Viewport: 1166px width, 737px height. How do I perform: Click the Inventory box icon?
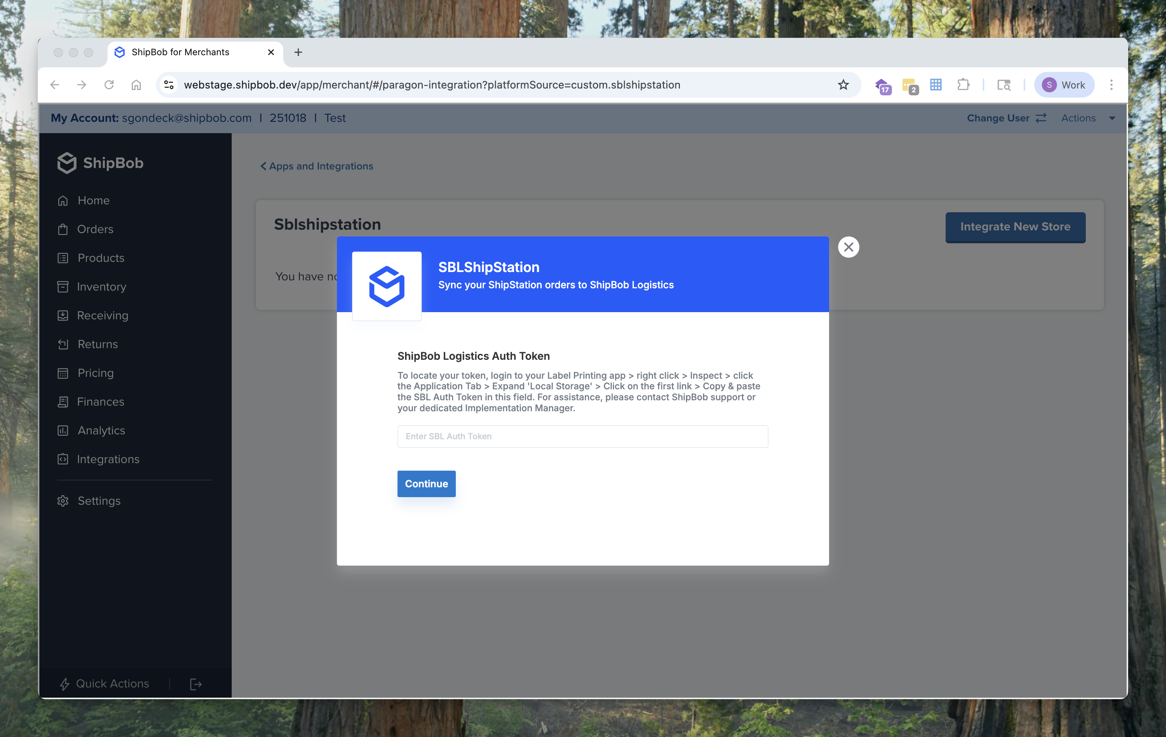[x=63, y=287]
